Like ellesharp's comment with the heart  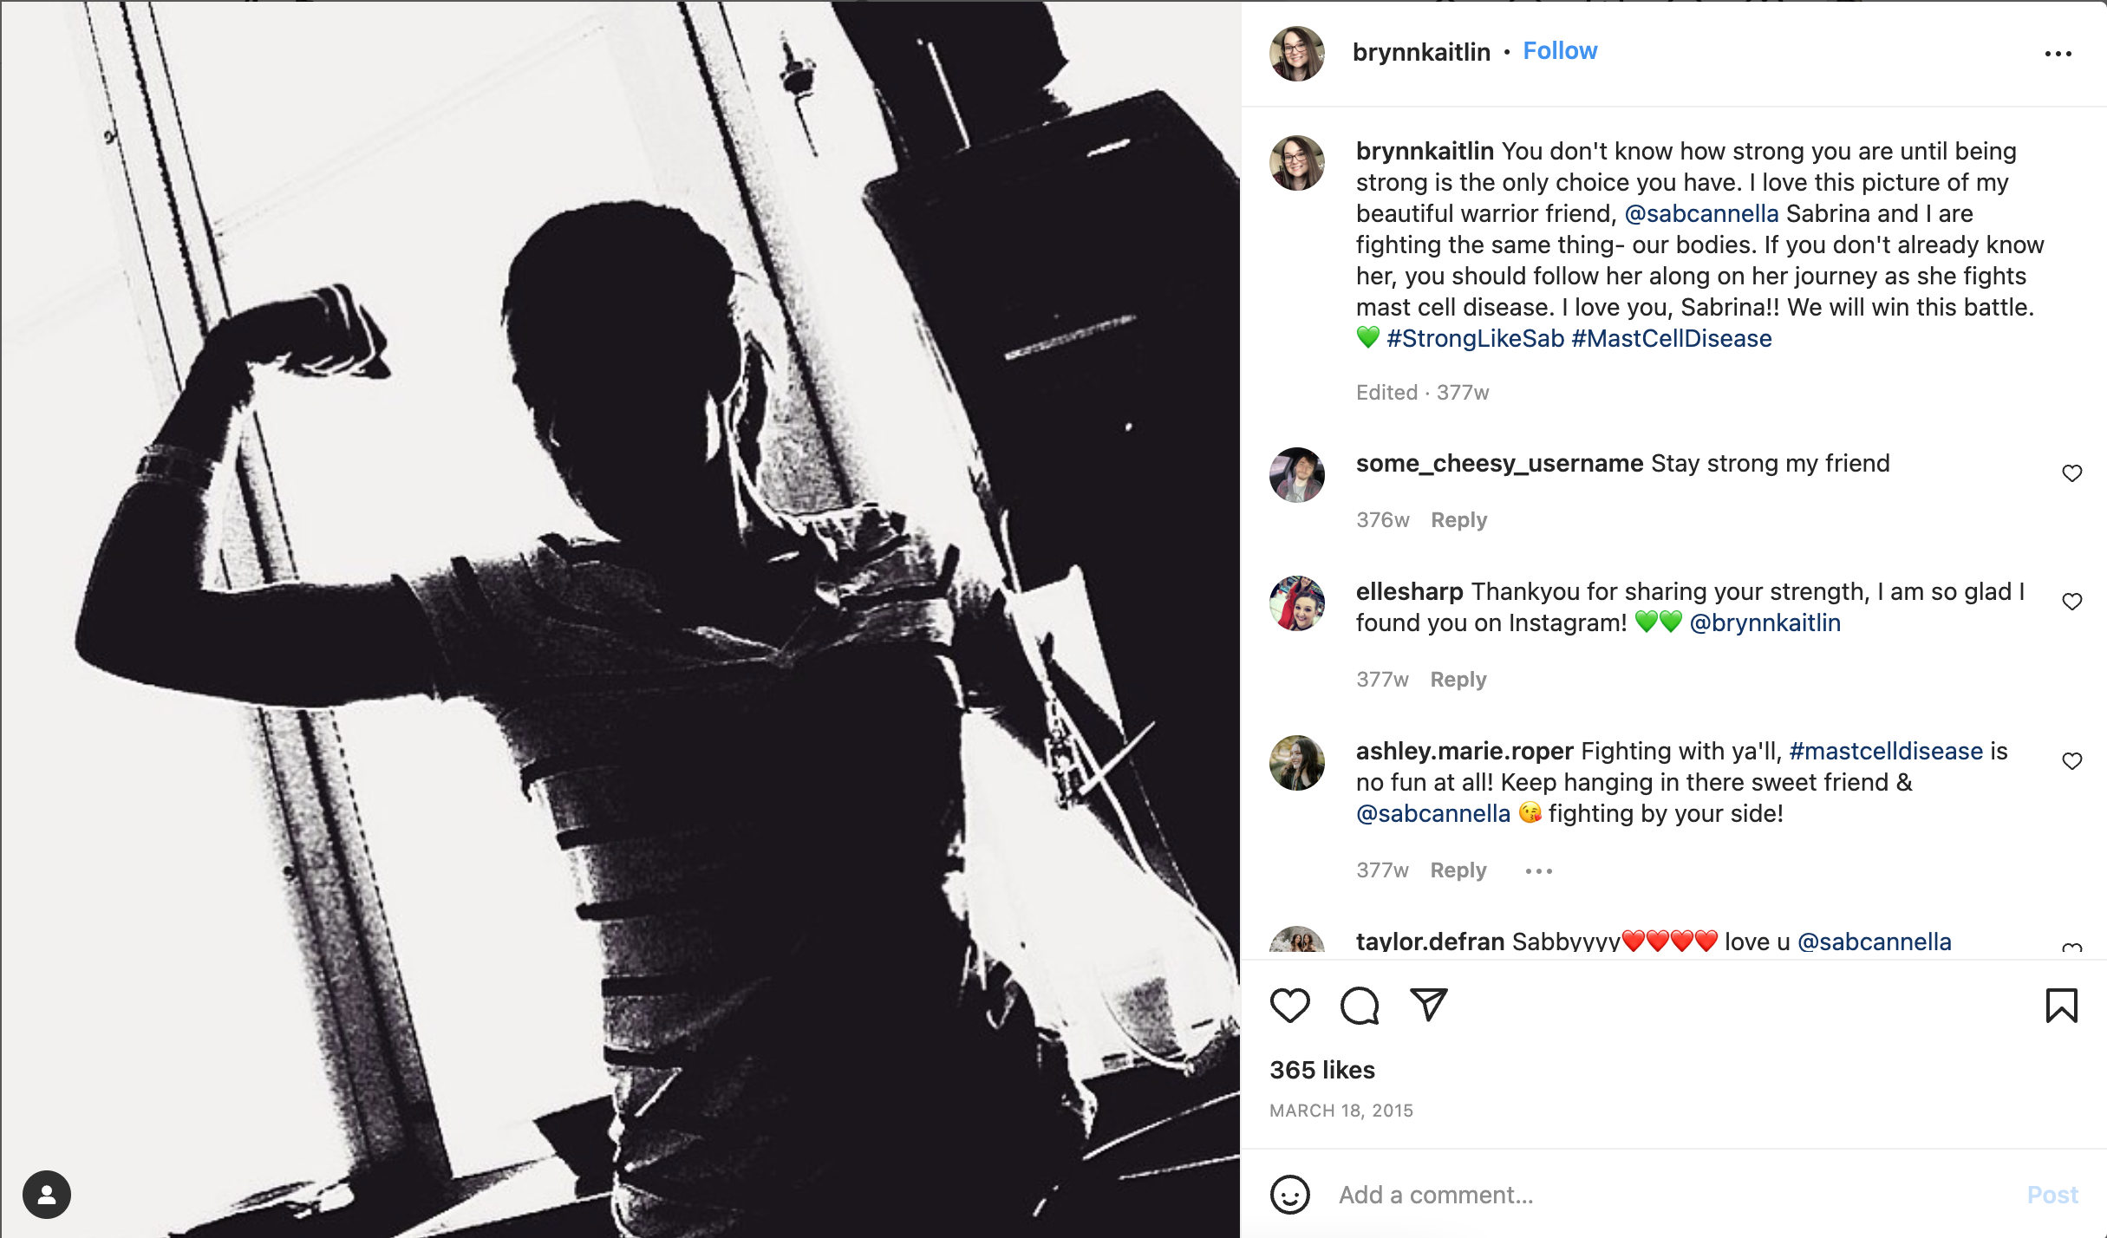pyautogui.click(x=2071, y=602)
